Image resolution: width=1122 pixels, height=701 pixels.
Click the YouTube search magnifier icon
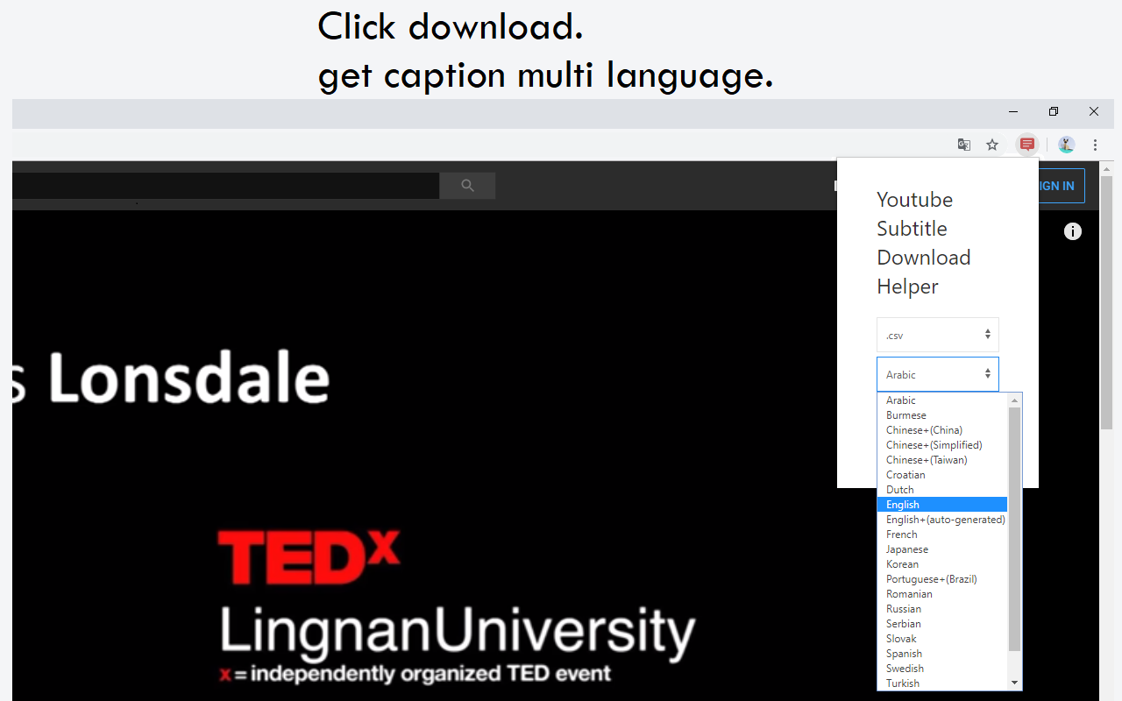point(466,185)
